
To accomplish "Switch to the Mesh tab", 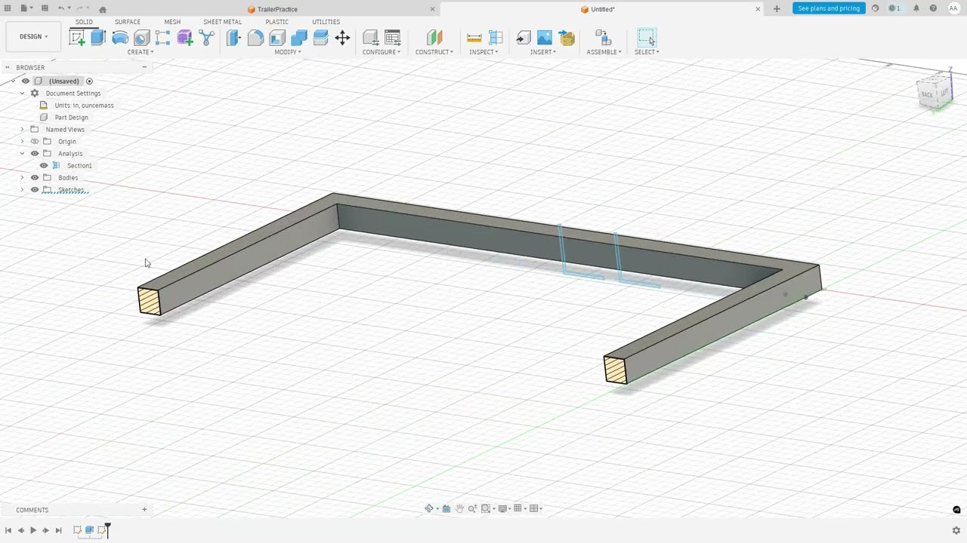I will click(x=172, y=22).
